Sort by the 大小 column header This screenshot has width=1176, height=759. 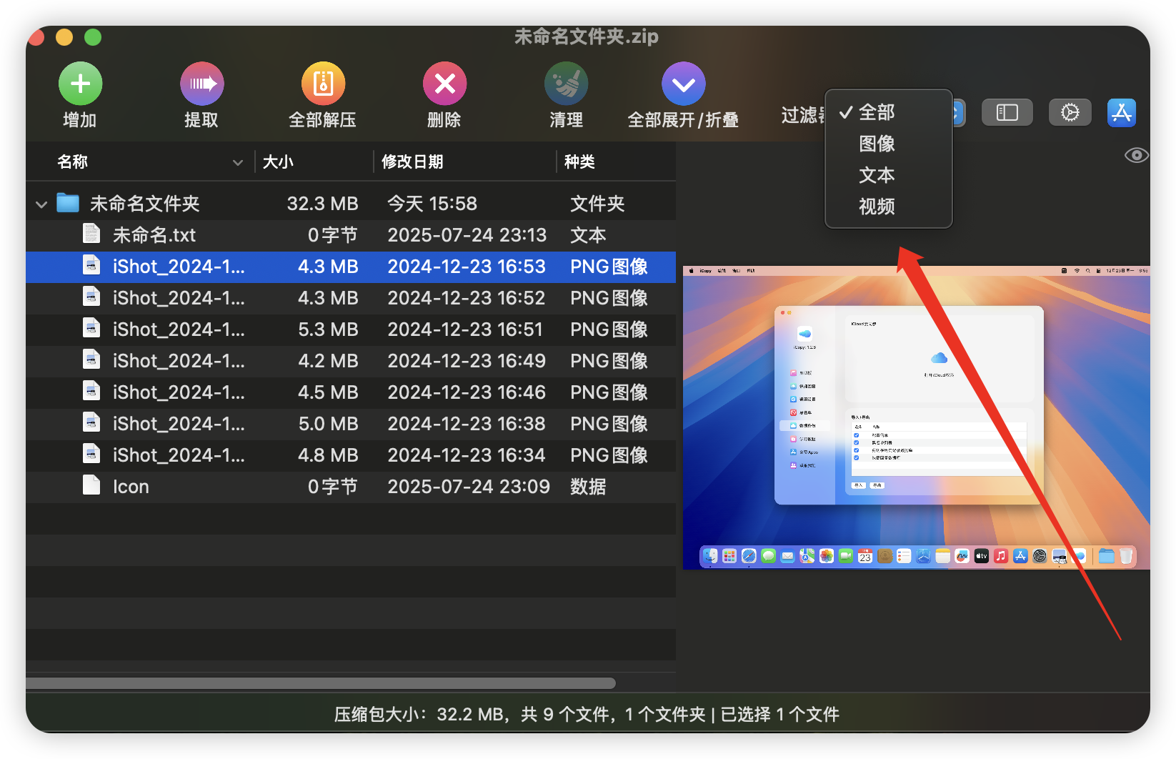click(x=278, y=162)
